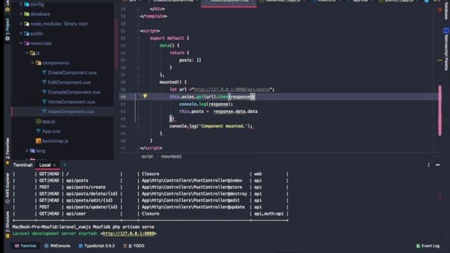Click 'response.data.data' in code line 42
Image resolution: width=450 pixels, height=253 pixels.
(236, 111)
